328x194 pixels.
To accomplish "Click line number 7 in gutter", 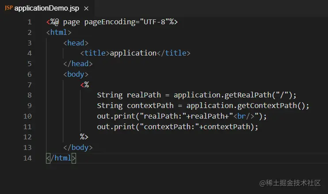I will pyautogui.click(x=29, y=85).
